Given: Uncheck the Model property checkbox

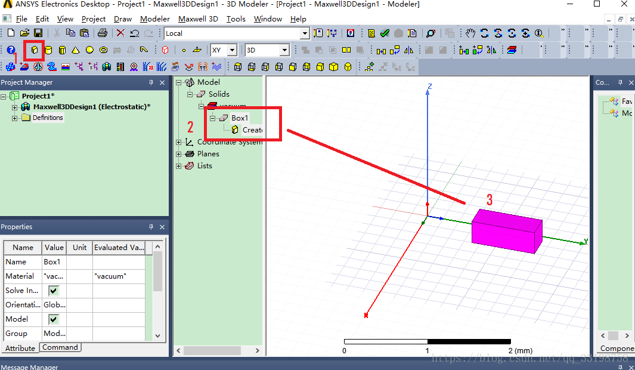Looking at the screenshot, I should pos(54,319).
